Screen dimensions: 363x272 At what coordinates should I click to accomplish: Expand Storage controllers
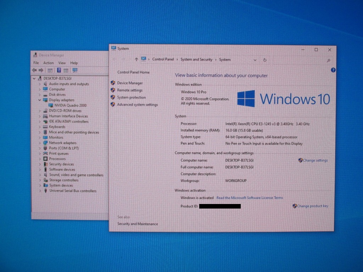[40, 180]
